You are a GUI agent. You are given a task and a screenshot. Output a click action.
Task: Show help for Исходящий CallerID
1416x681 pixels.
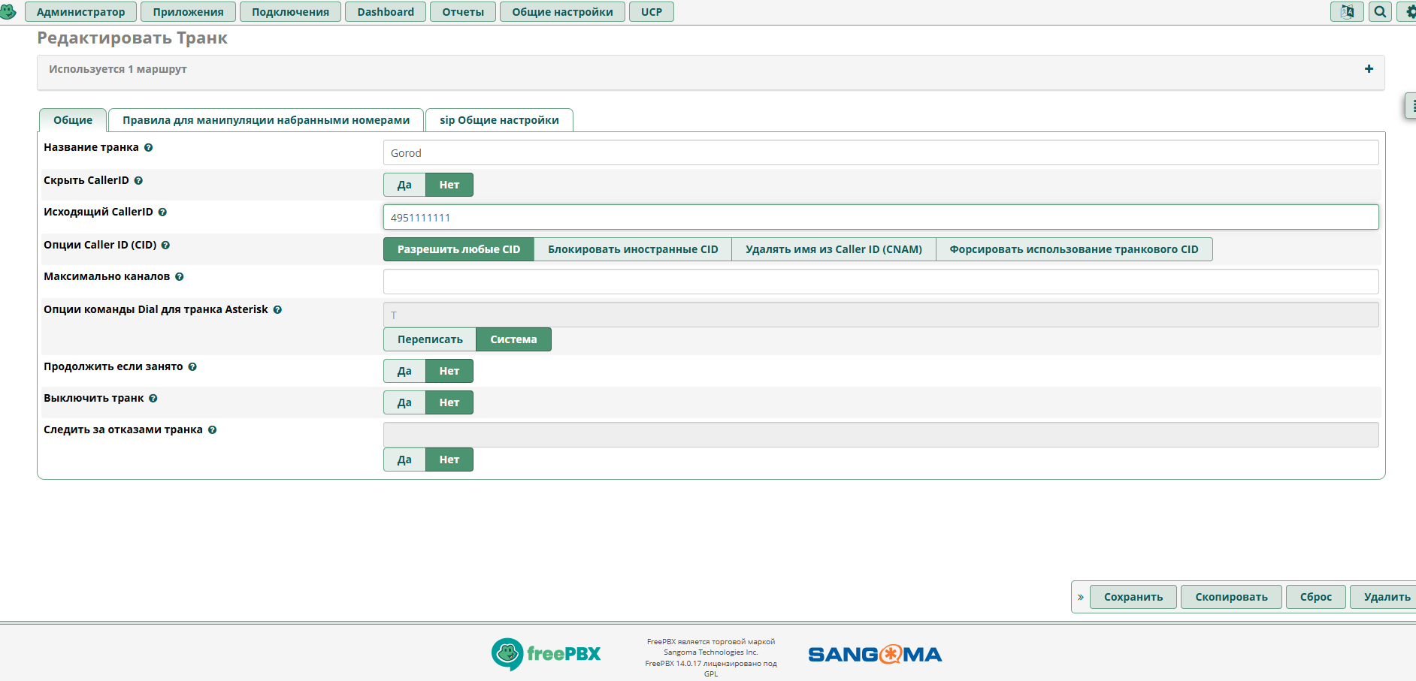(162, 212)
